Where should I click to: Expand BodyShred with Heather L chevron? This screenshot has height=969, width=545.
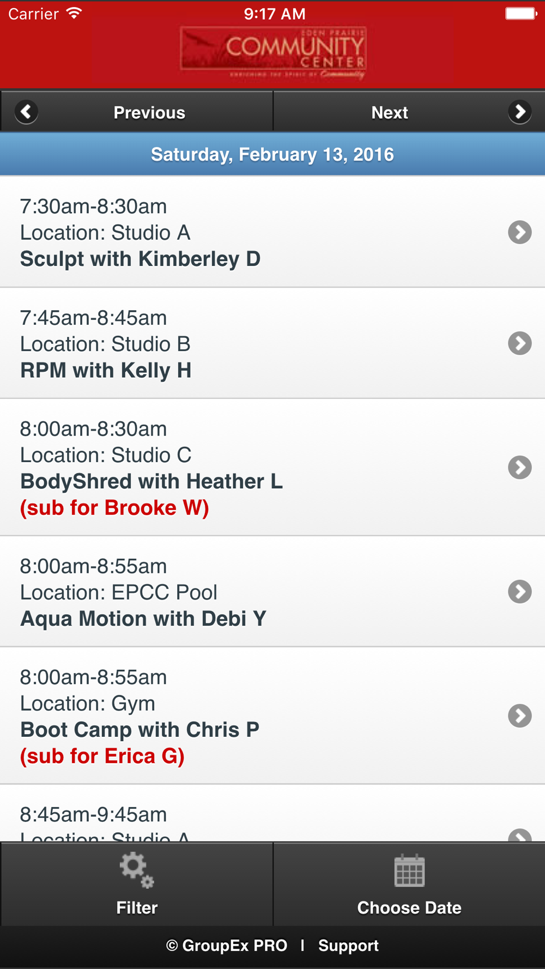point(520,468)
